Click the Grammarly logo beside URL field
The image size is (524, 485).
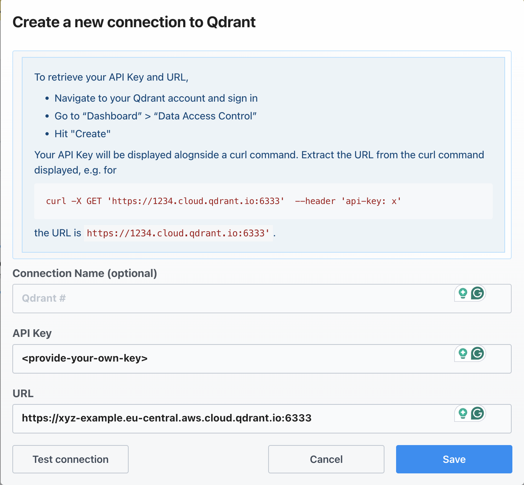click(x=478, y=413)
